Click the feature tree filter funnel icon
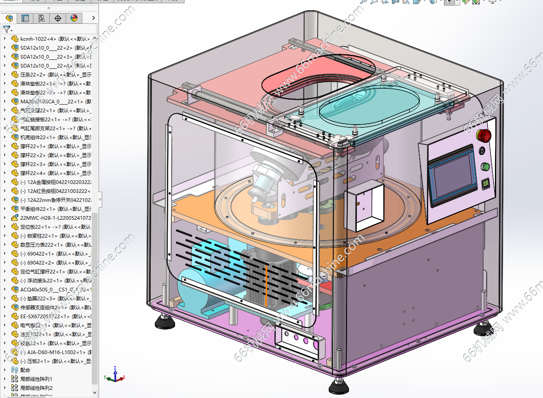 (x=7, y=29)
